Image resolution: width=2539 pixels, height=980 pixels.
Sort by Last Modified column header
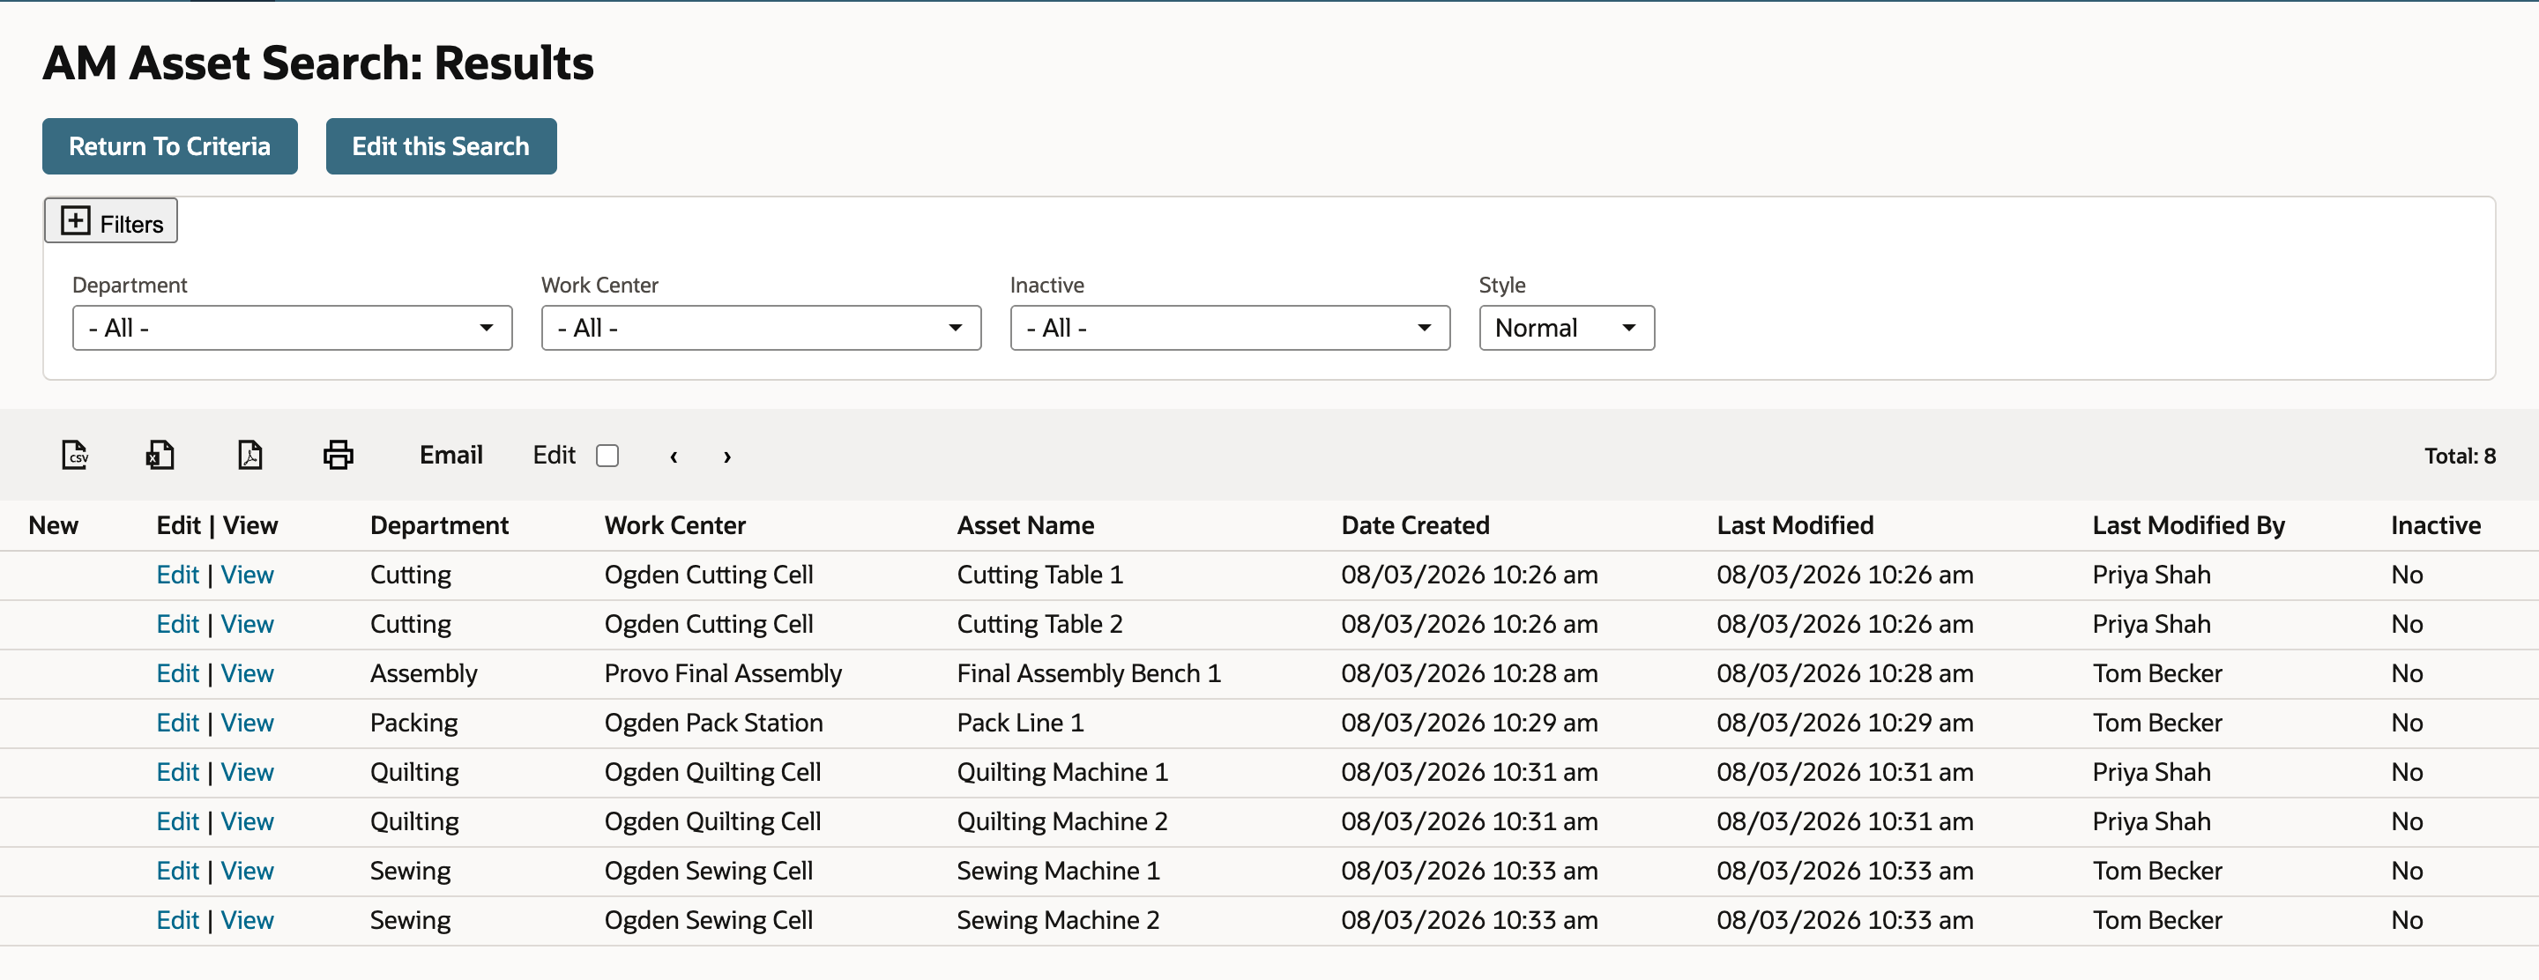pyautogui.click(x=1795, y=526)
